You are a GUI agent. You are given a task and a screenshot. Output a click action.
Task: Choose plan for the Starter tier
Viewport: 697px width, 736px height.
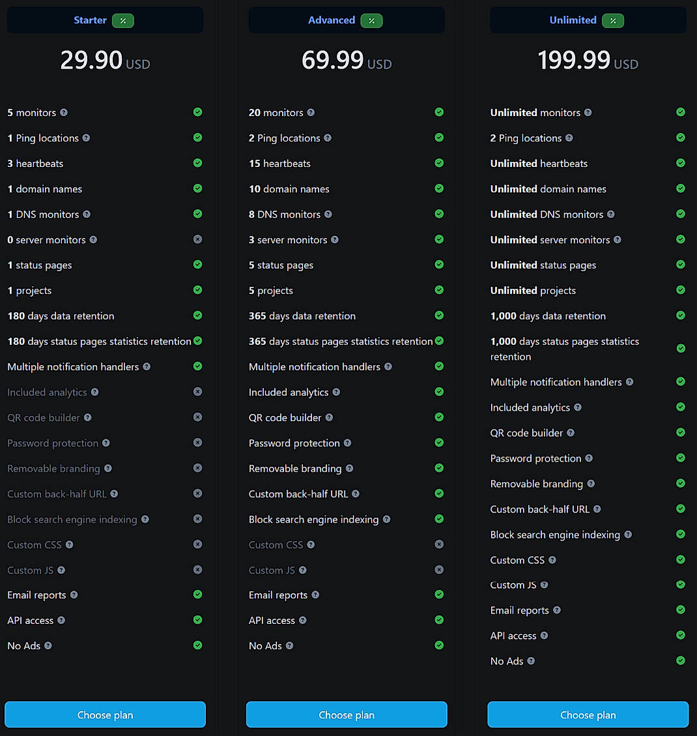click(105, 714)
